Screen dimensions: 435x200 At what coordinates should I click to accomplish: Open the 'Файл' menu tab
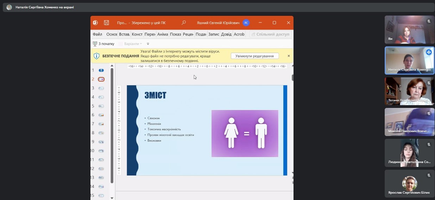[97, 34]
